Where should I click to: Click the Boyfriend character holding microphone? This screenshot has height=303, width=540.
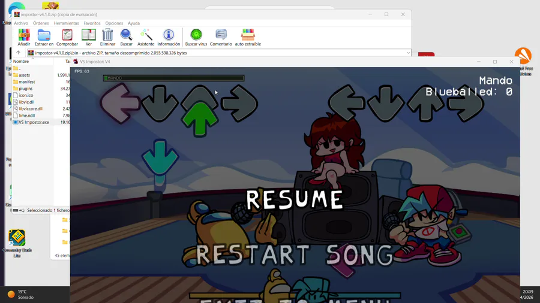[x=429, y=225]
